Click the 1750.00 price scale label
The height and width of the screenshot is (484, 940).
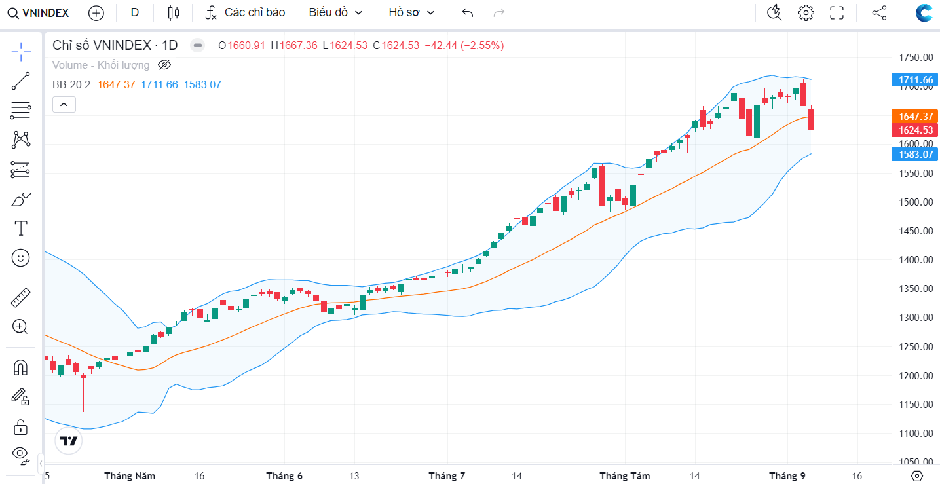tap(916, 58)
